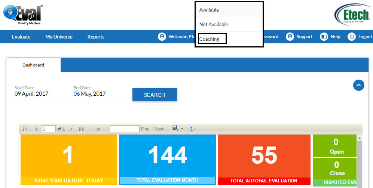
Task: Go to first report page icon
Action: click(x=25, y=129)
